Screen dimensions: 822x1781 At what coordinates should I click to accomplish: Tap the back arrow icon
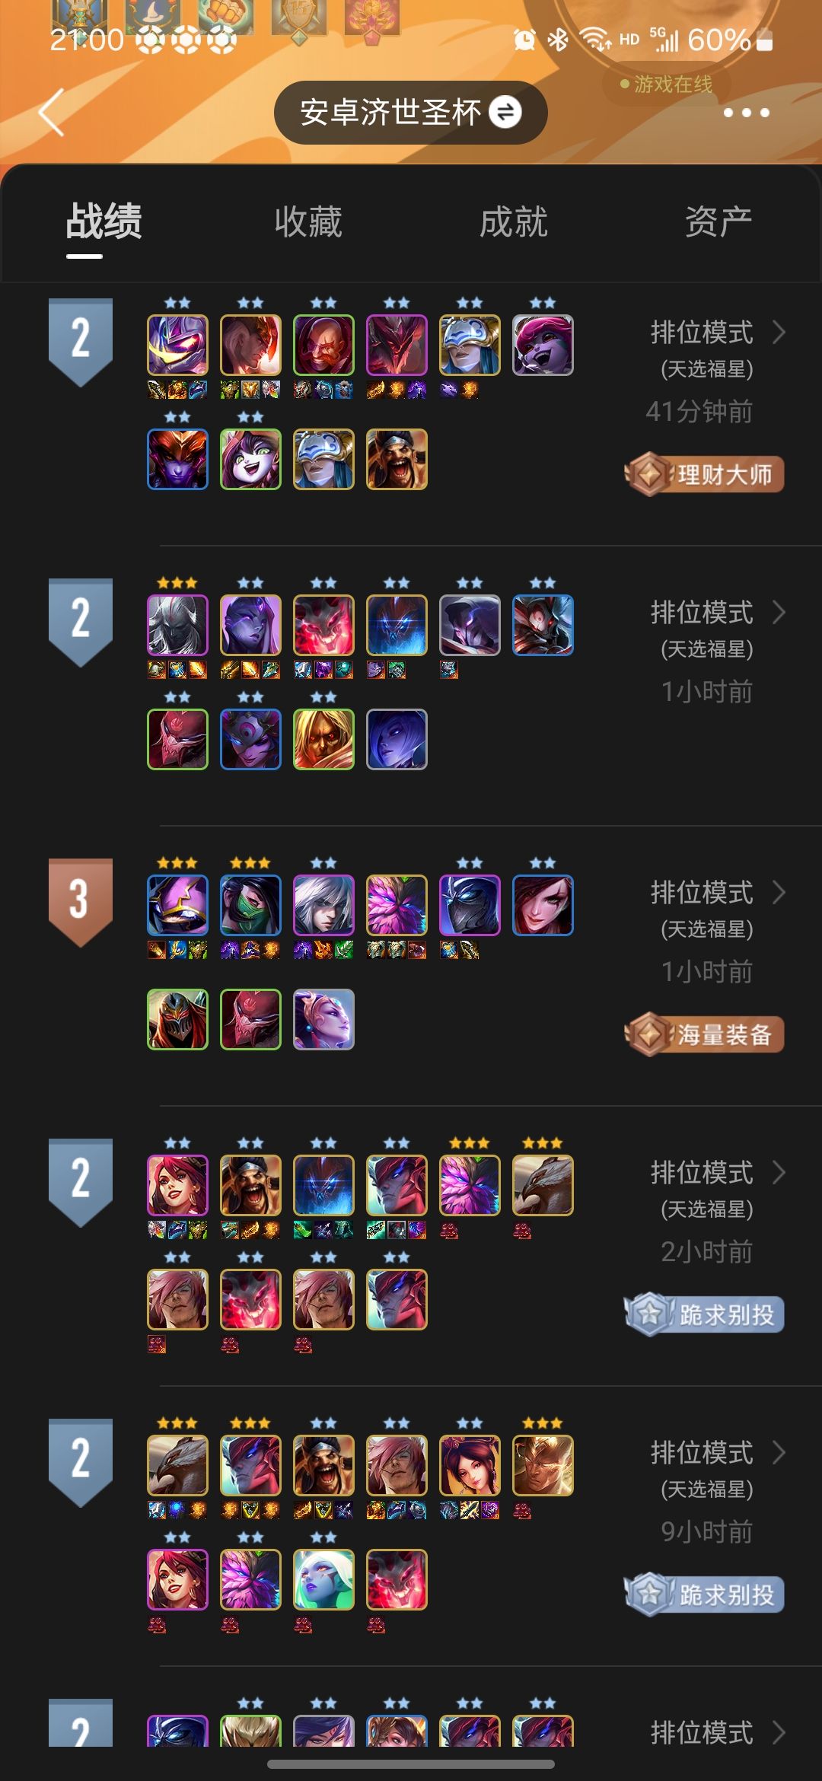[51, 113]
